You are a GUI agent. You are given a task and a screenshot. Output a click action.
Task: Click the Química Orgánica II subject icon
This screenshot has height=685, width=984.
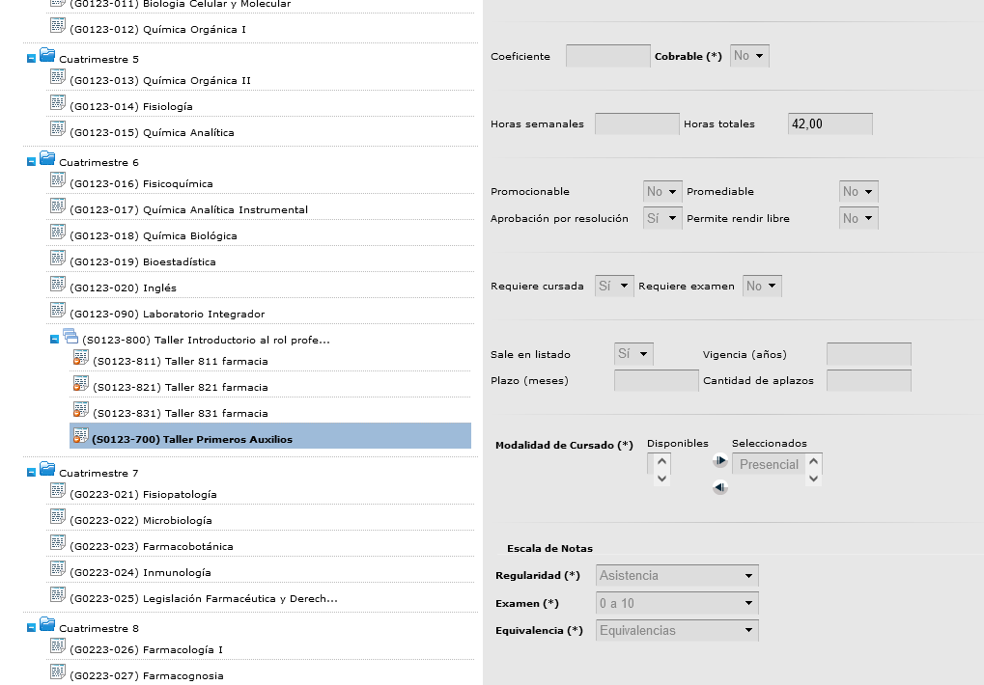click(58, 76)
